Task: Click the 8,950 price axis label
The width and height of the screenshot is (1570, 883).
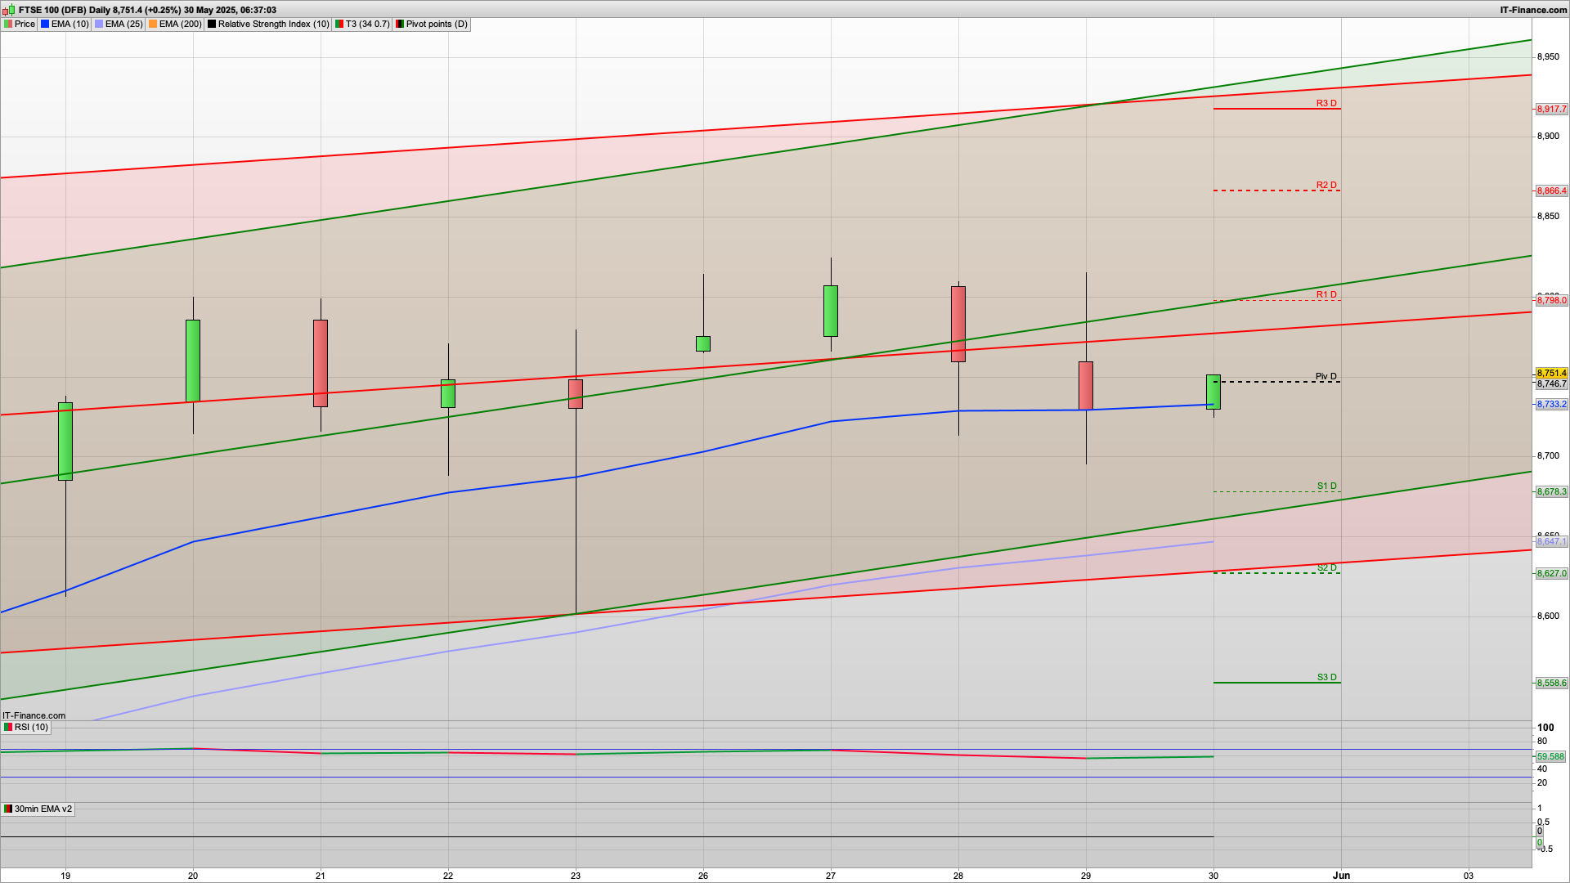Action: (1548, 56)
